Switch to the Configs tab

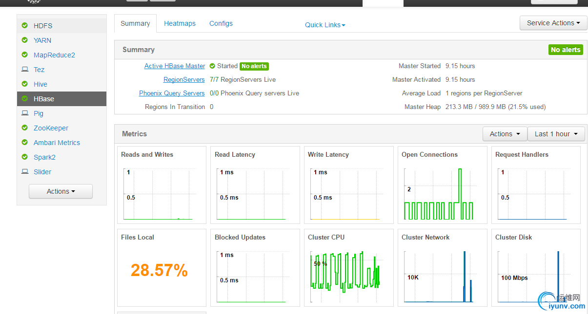[x=221, y=23]
